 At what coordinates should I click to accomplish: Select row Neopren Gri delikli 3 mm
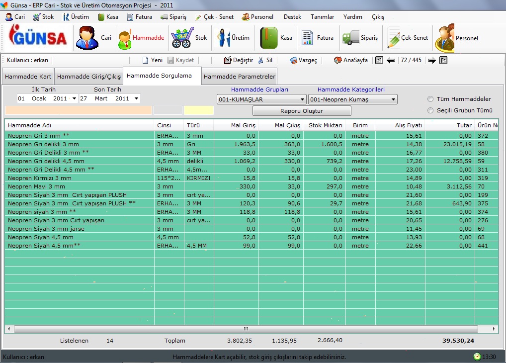(252, 144)
